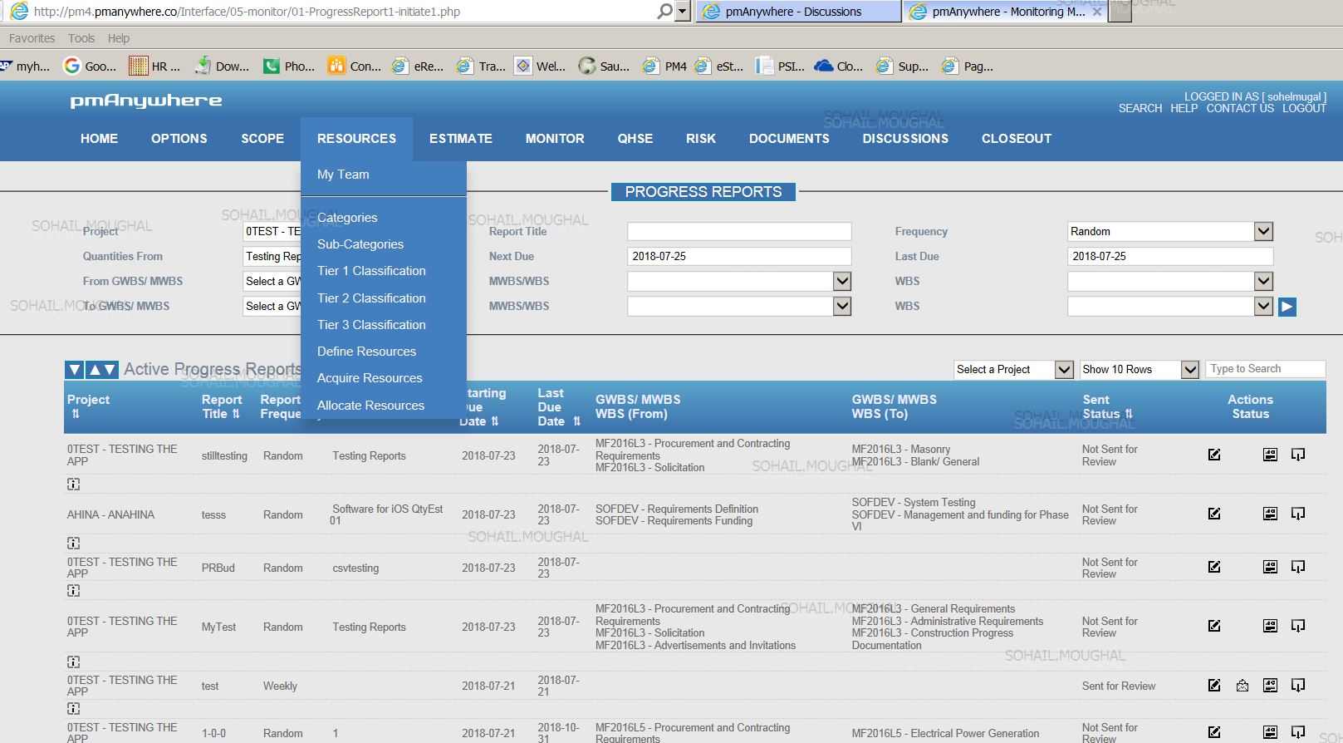Image resolution: width=1343 pixels, height=743 pixels.
Task: Click the envelope icon in the Sent for Review row
Action: click(x=1243, y=686)
